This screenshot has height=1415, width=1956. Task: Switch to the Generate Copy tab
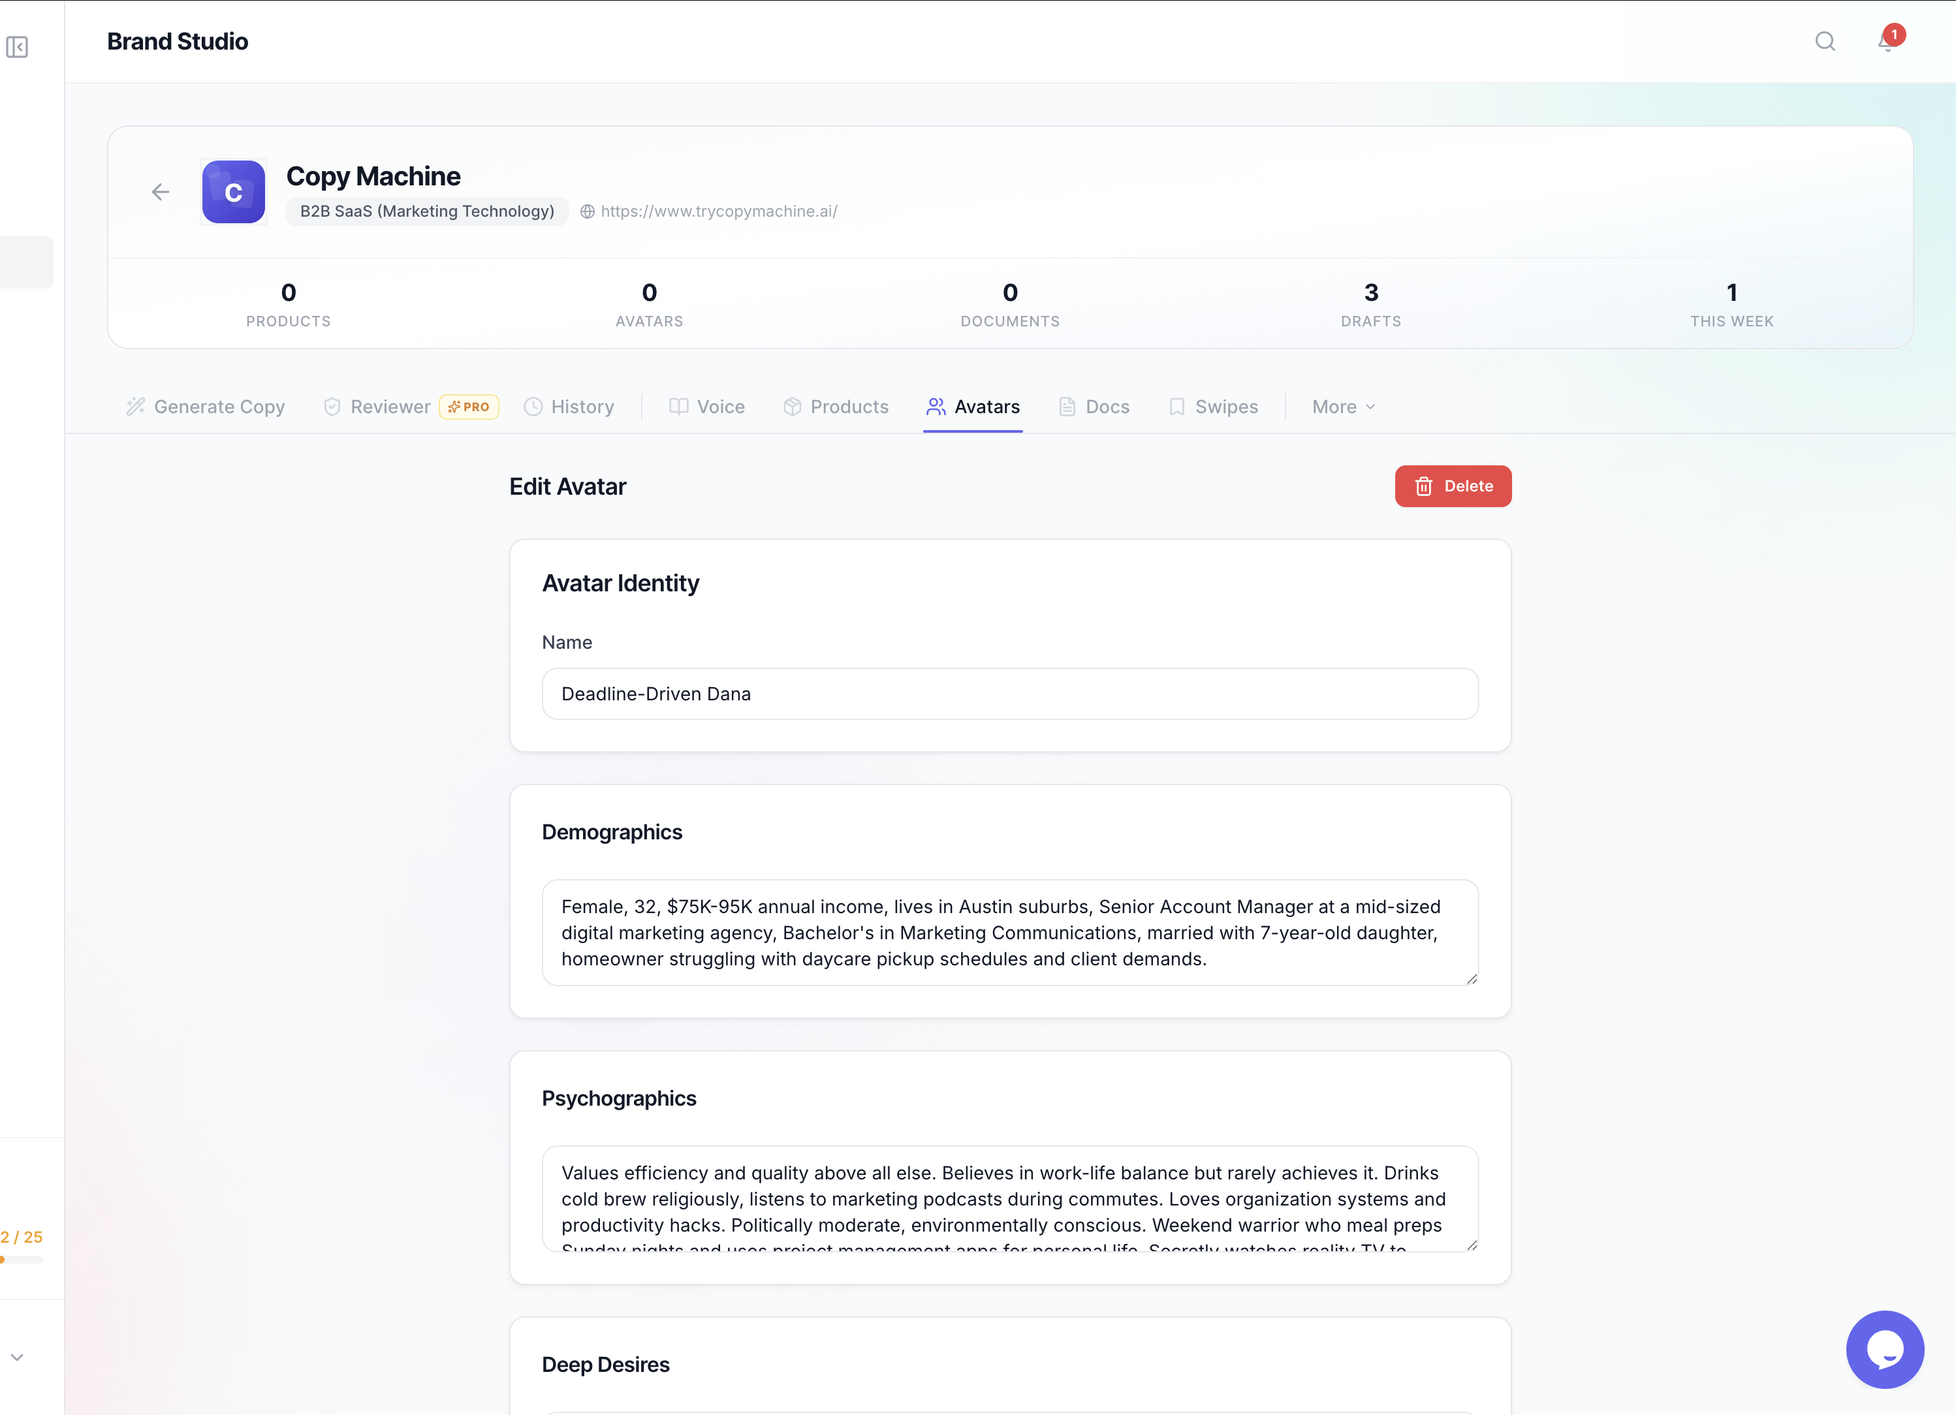[206, 407]
